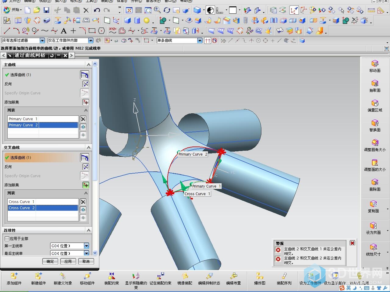390x292 pixels.
Task: Toggle the WCS display icon
Action: point(294,10)
